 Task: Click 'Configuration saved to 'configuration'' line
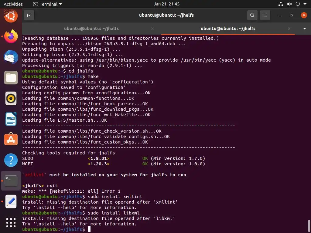coord(74,87)
